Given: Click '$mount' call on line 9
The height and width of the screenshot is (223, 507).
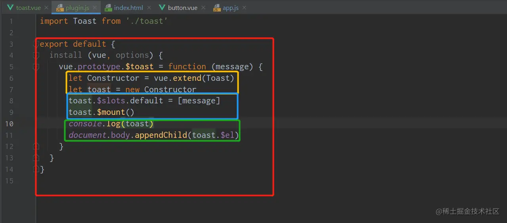Looking at the screenshot, I should [111, 112].
